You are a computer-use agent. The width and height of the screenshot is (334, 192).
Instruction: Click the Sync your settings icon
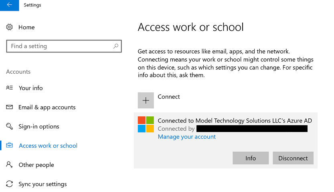click(9, 184)
